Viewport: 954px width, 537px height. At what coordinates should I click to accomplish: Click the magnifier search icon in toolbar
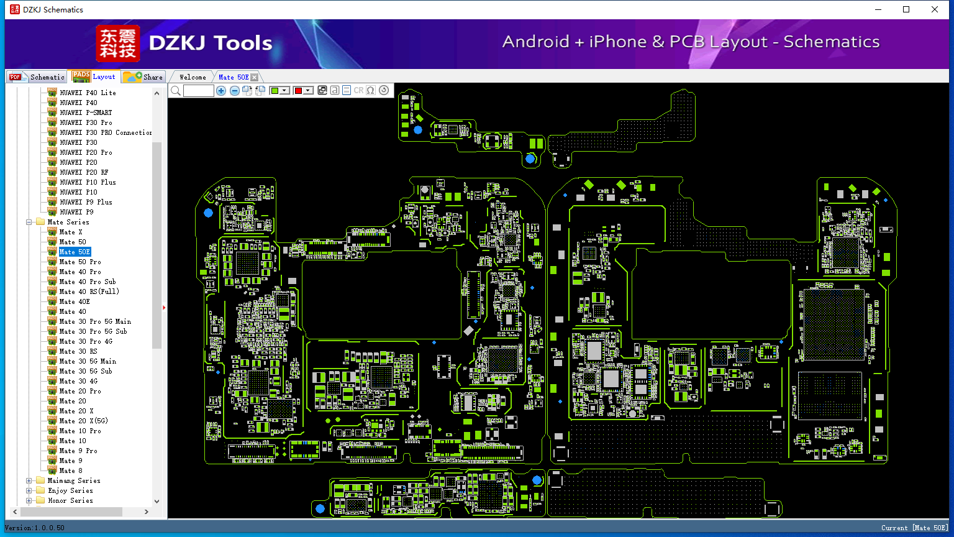pyautogui.click(x=176, y=91)
